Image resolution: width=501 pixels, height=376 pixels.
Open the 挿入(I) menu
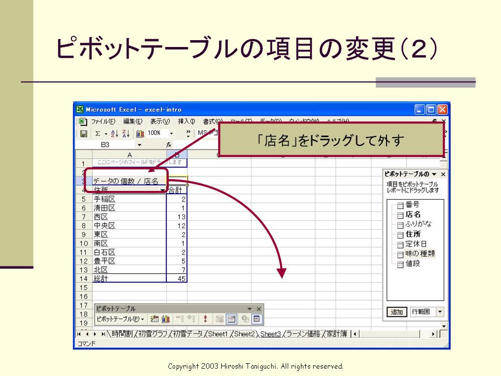click(186, 121)
